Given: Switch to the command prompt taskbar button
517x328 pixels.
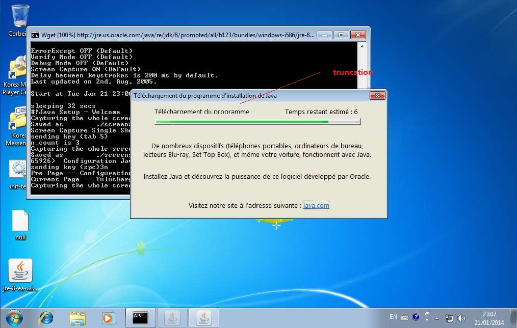Looking at the screenshot, I should [140, 318].
